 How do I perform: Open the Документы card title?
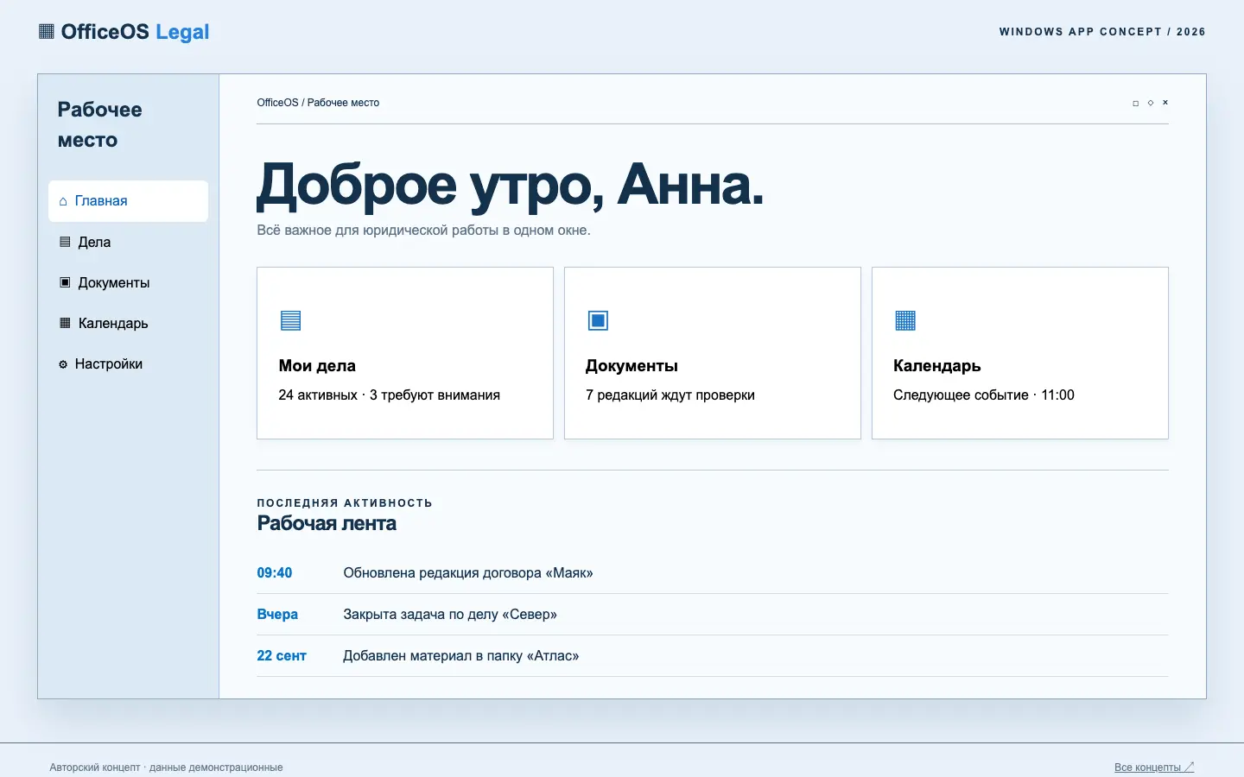(632, 365)
